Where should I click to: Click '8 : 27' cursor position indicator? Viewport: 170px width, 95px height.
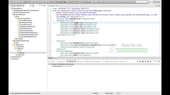(119, 93)
